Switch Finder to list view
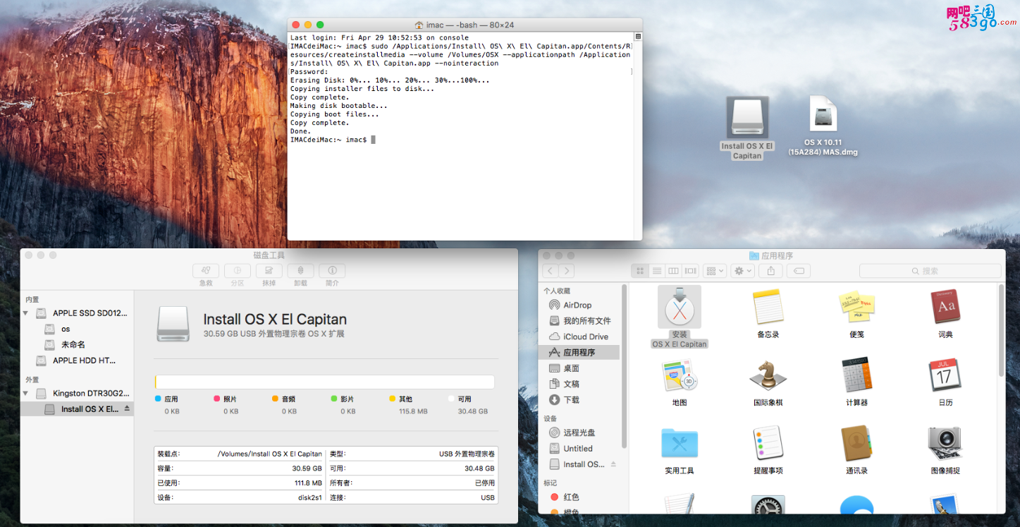 pyautogui.click(x=657, y=271)
